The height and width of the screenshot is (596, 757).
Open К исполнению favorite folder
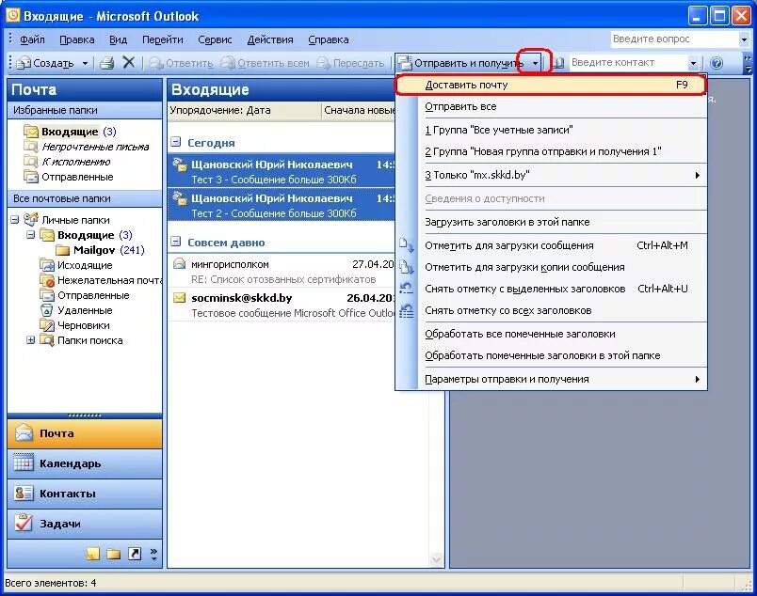point(68,162)
